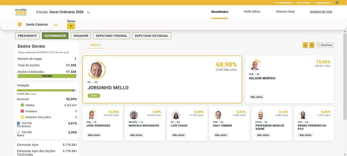Expand the Eleição Geral Ordinária 2026 dropdown
The width and height of the screenshot is (347, 156).
click(x=88, y=13)
